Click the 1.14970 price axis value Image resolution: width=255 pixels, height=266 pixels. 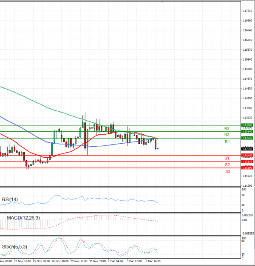pos(247,79)
